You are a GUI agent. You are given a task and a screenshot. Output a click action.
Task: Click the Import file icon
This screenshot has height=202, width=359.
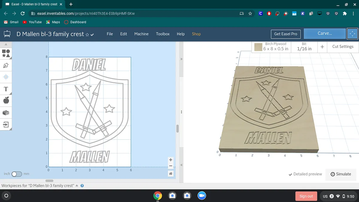click(x=6, y=124)
